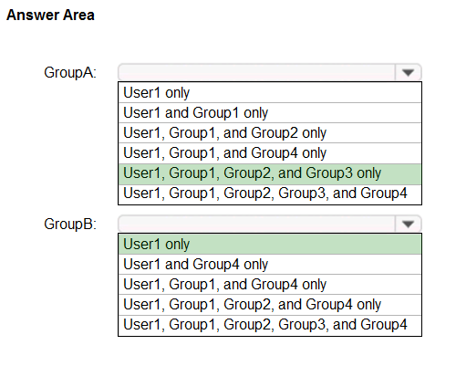This screenshot has width=456, height=366.
Task: Click the empty GroupB combo box field
Action: (x=256, y=224)
